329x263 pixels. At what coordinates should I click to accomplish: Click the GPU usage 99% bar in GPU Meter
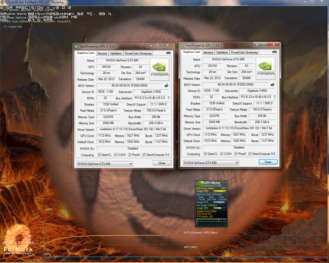[x=220, y=191]
